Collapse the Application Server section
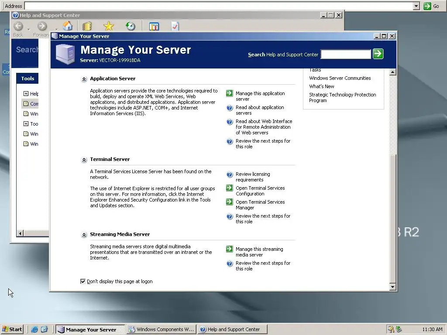 pos(84,79)
